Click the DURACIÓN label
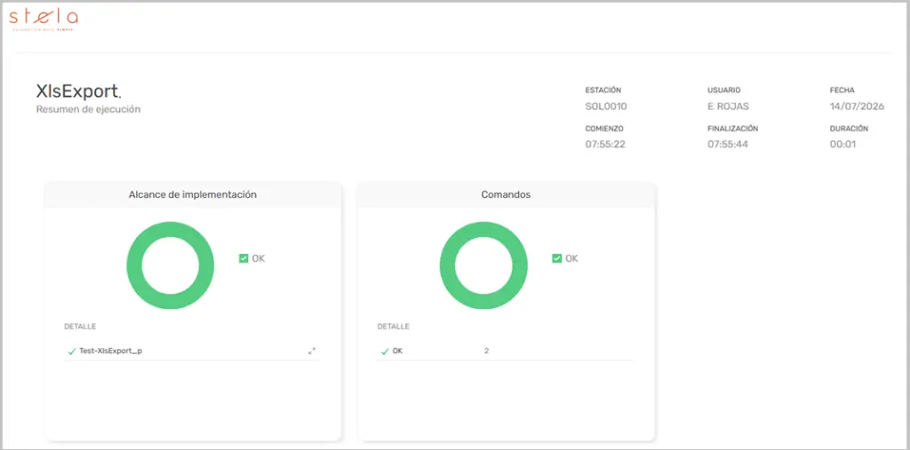The width and height of the screenshot is (910, 450). click(849, 129)
